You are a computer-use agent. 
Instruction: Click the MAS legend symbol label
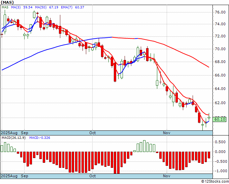[5, 7]
